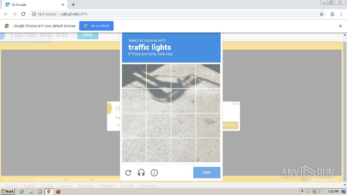
Task: Close the Go to page tab
Action: coord(63,5)
